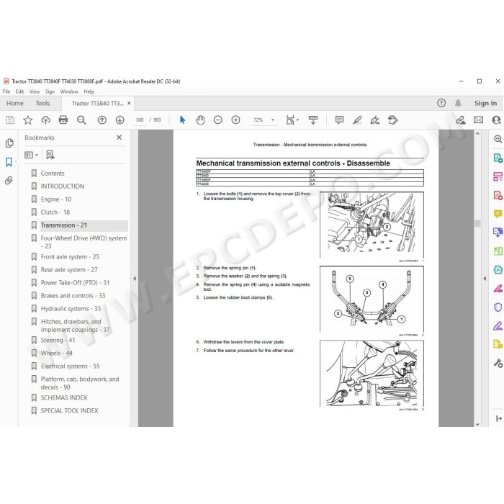The width and height of the screenshot is (504, 504).
Task: Open the Help menu
Action: pyautogui.click(x=89, y=91)
